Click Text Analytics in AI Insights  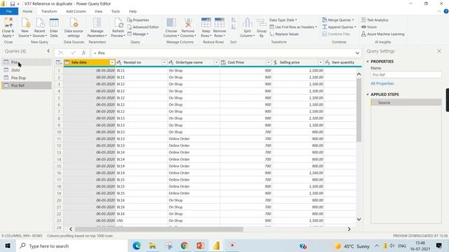(375, 20)
